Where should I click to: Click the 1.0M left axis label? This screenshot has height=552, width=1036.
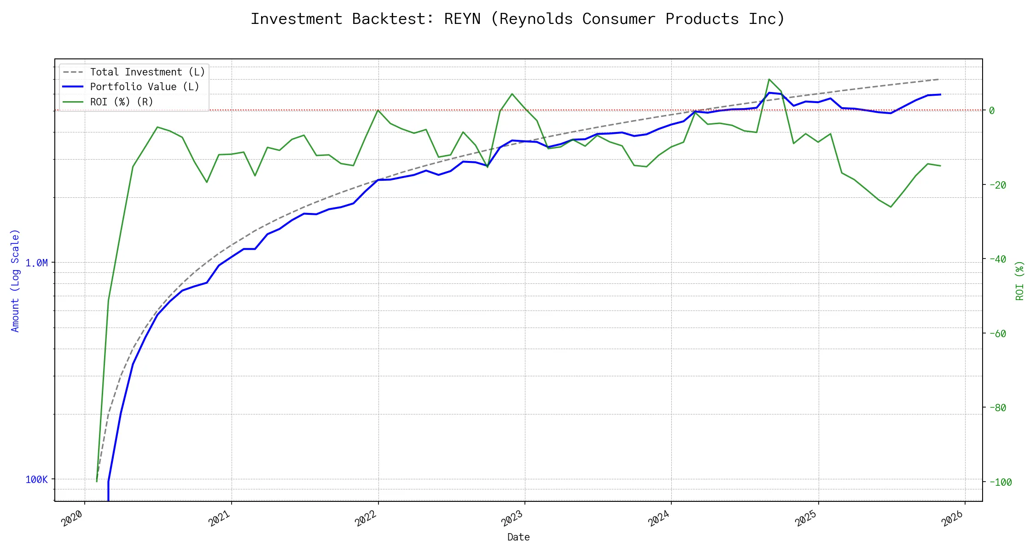[36, 263]
